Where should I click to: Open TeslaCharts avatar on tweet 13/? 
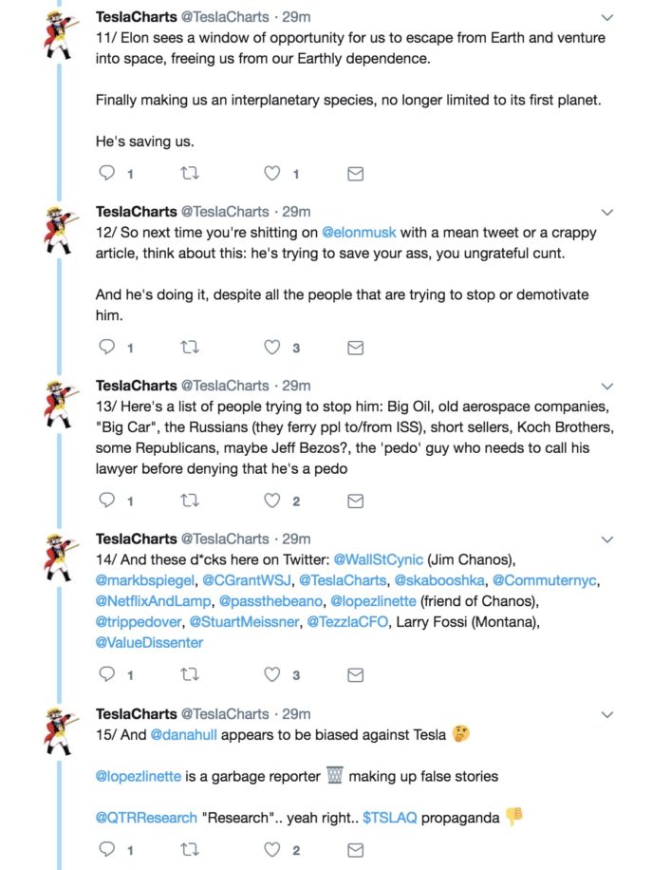[60, 404]
